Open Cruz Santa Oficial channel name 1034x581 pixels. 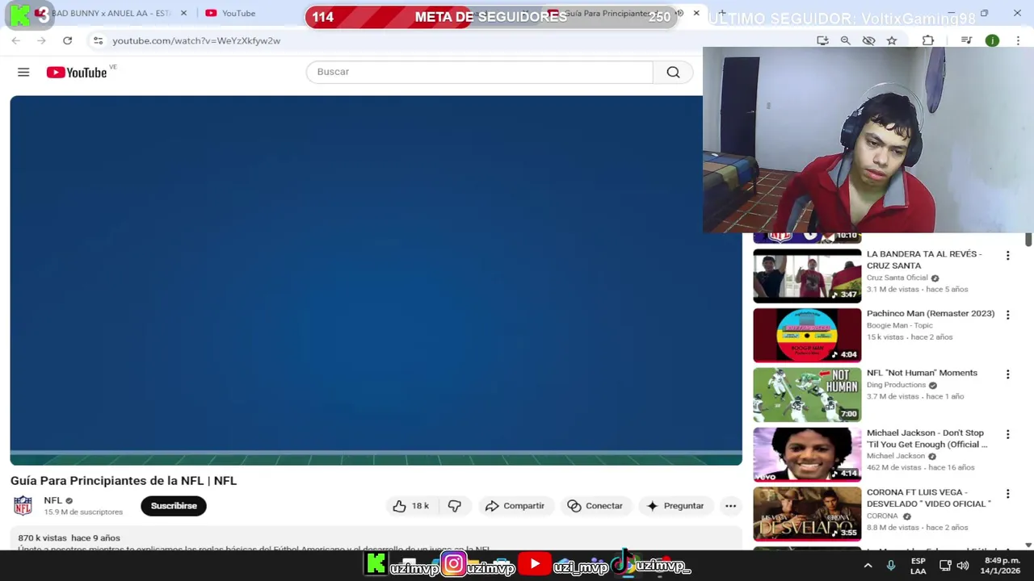pyautogui.click(x=897, y=278)
